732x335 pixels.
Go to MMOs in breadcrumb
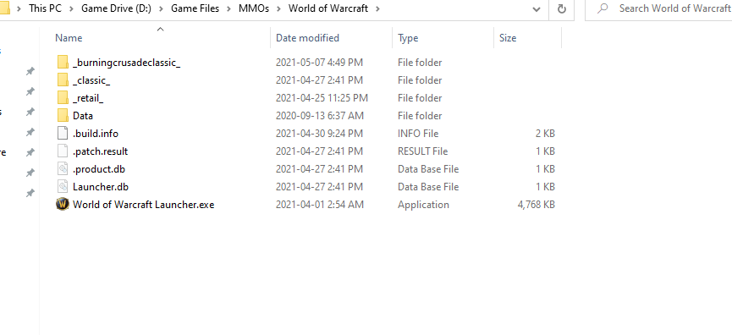[x=254, y=8]
